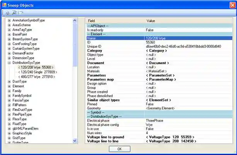237x155 pixels.
Task: Expand the DuctType tree node
Action: tap(9, 81)
